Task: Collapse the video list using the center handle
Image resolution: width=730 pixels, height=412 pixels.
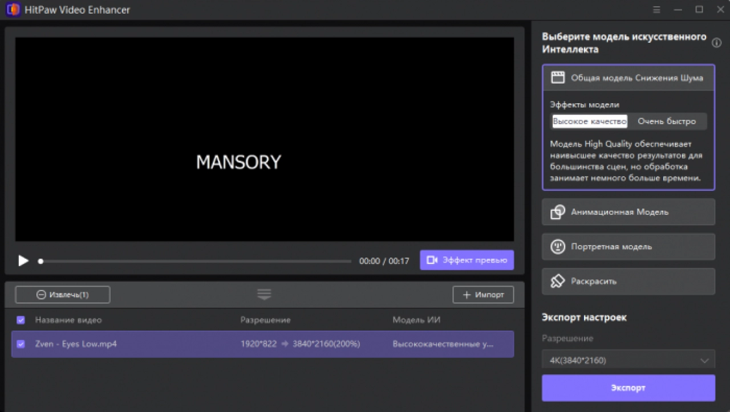Action: coord(264,294)
